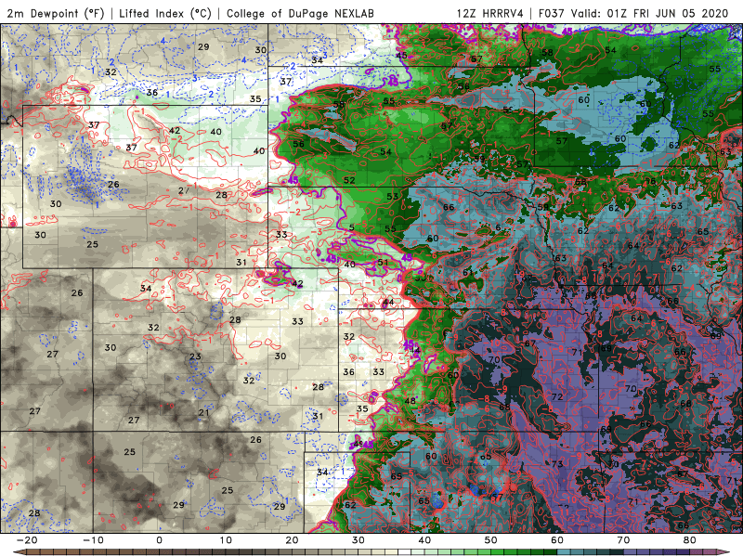Click the 52 dewpoint value on the map
Screen dimensions: 743x557
click(x=349, y=180)
